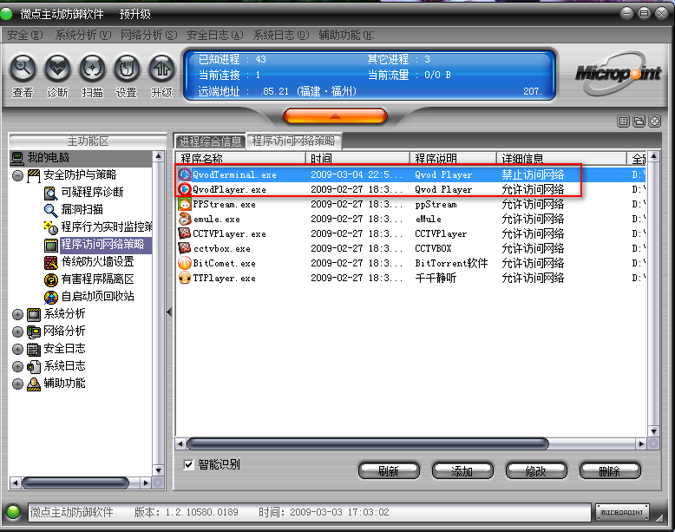Click the 可疑程序诊断 tree icon
The width and height of the screenshot is (675, 532).
[51, 193]
